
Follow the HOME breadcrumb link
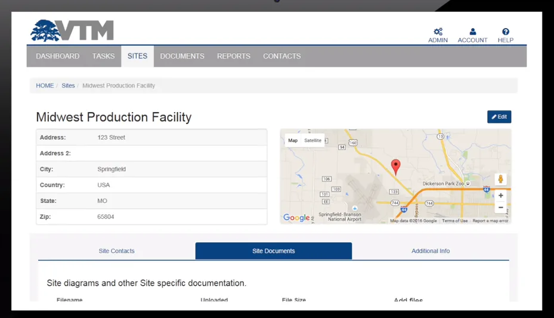[45, 85]
